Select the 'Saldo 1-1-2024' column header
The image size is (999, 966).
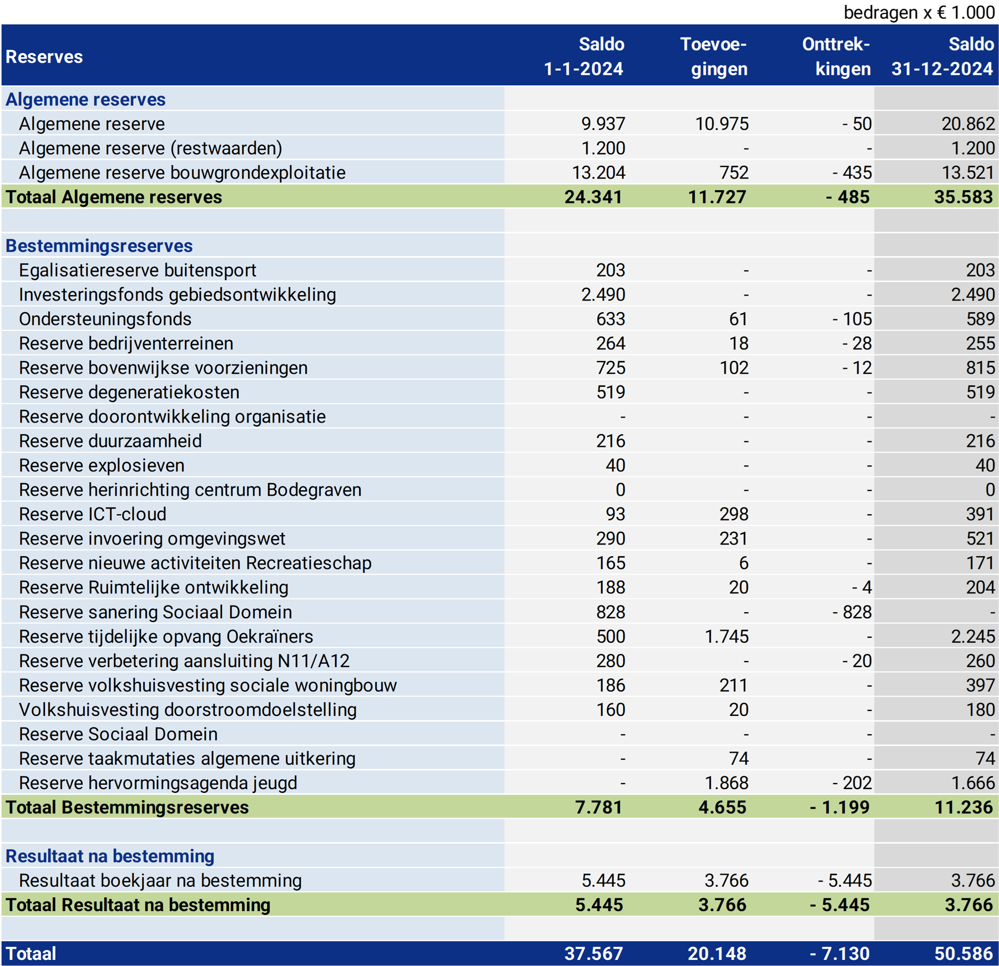[x=583, y=57]
